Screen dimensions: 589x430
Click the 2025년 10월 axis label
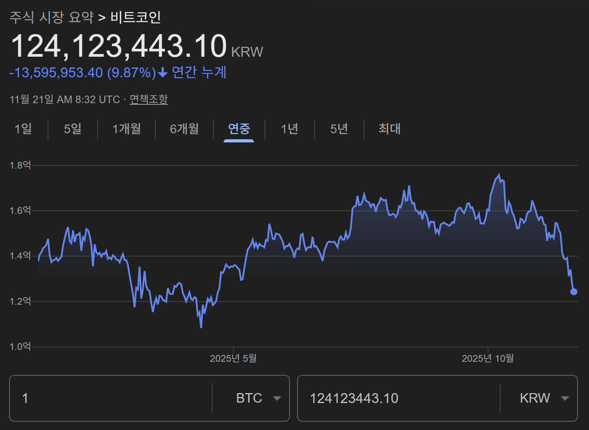point(488,359)
